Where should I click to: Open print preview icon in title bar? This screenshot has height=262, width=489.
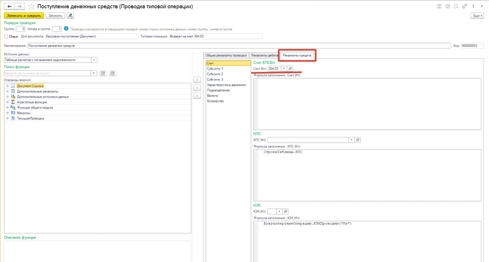click(x=456, y=6)
